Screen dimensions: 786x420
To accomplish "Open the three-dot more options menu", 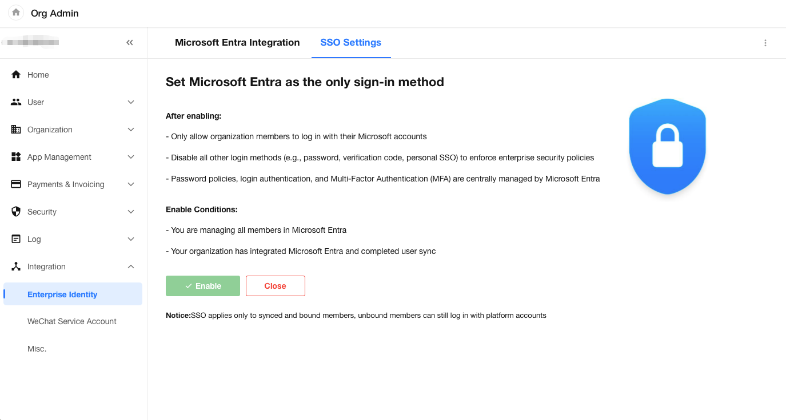I will pyautogui.click(x=765, y=43).
